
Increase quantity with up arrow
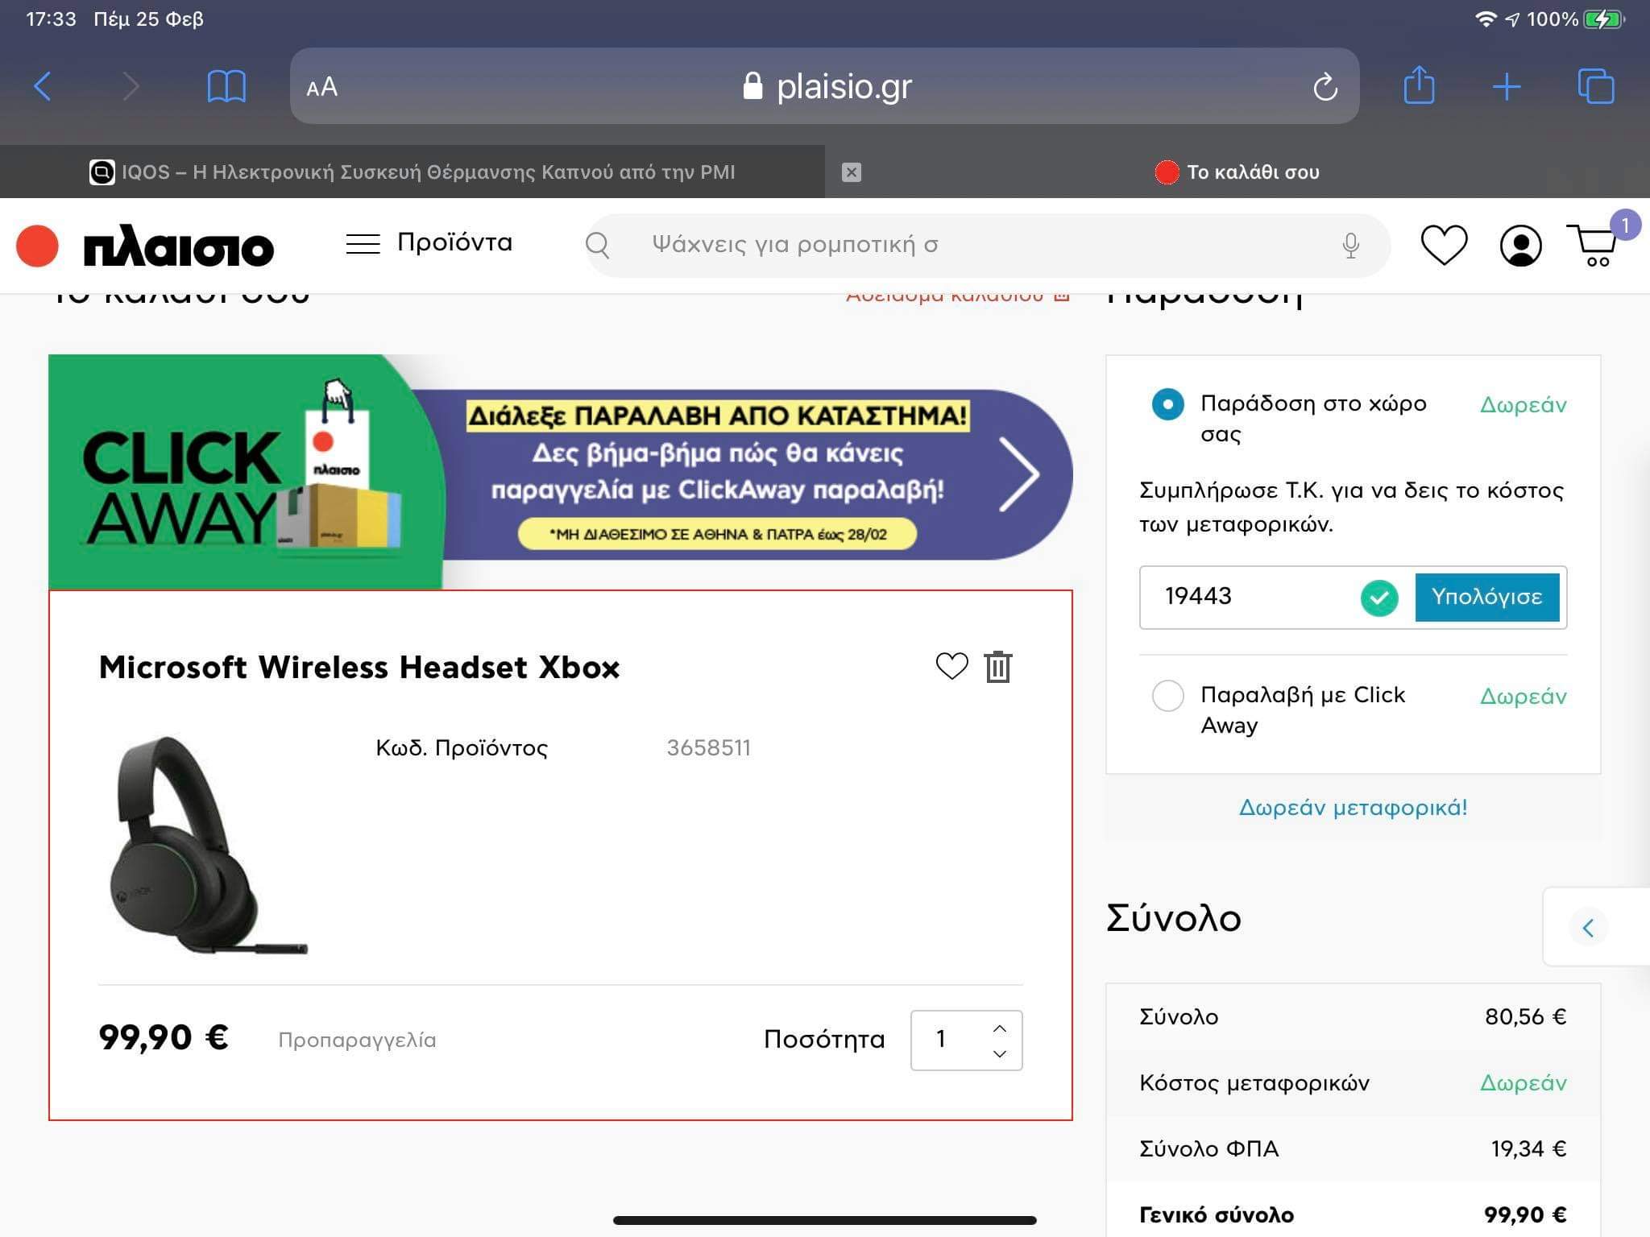click(1000, 1028)
